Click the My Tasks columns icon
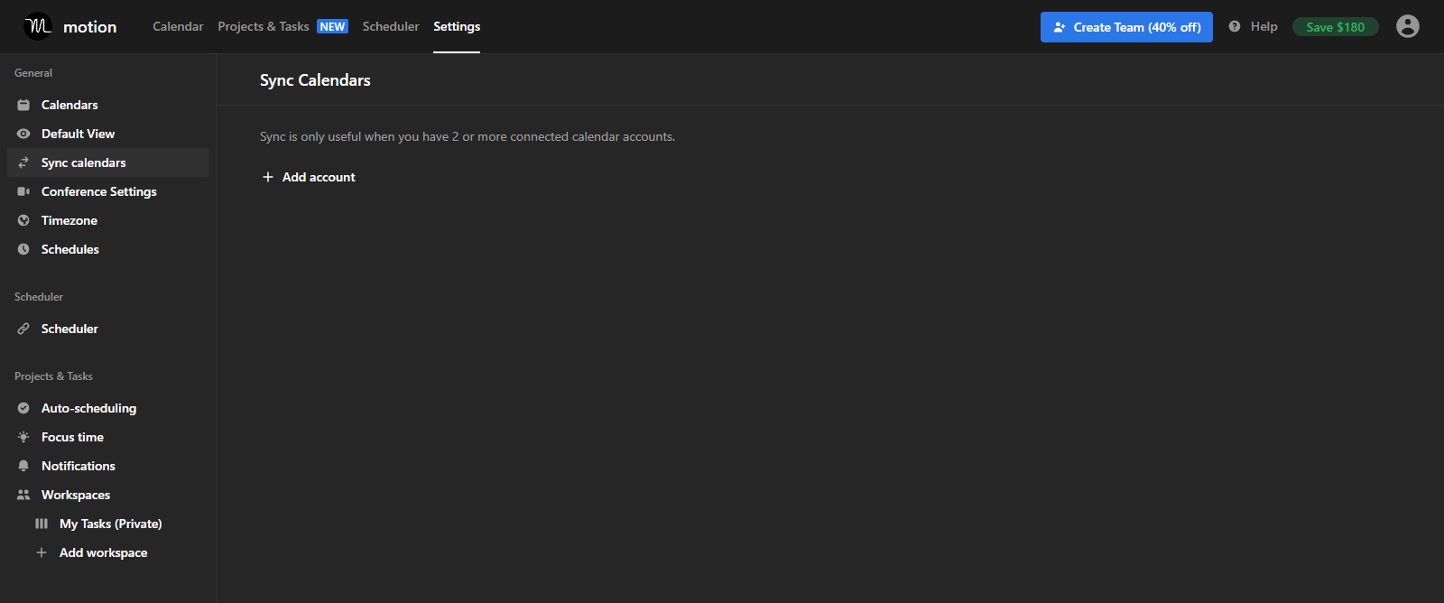 42,524
